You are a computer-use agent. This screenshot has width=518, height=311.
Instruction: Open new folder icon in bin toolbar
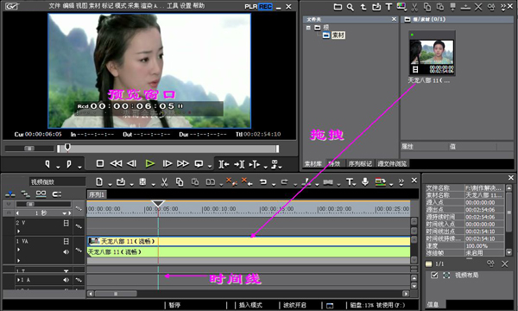[x=338, y=7]
